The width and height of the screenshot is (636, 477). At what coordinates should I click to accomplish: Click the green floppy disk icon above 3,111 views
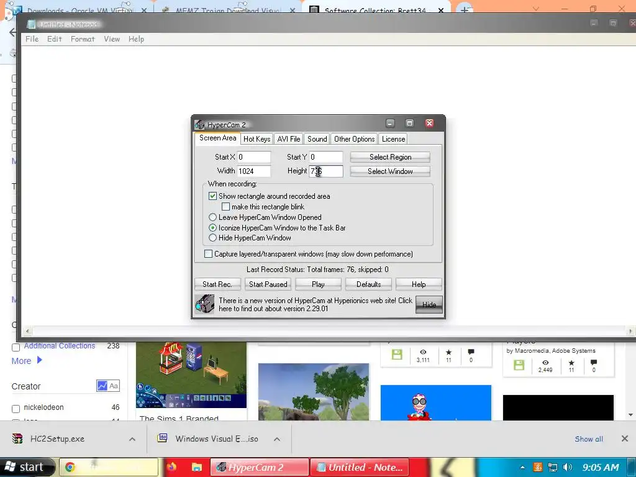click(397, 355)
